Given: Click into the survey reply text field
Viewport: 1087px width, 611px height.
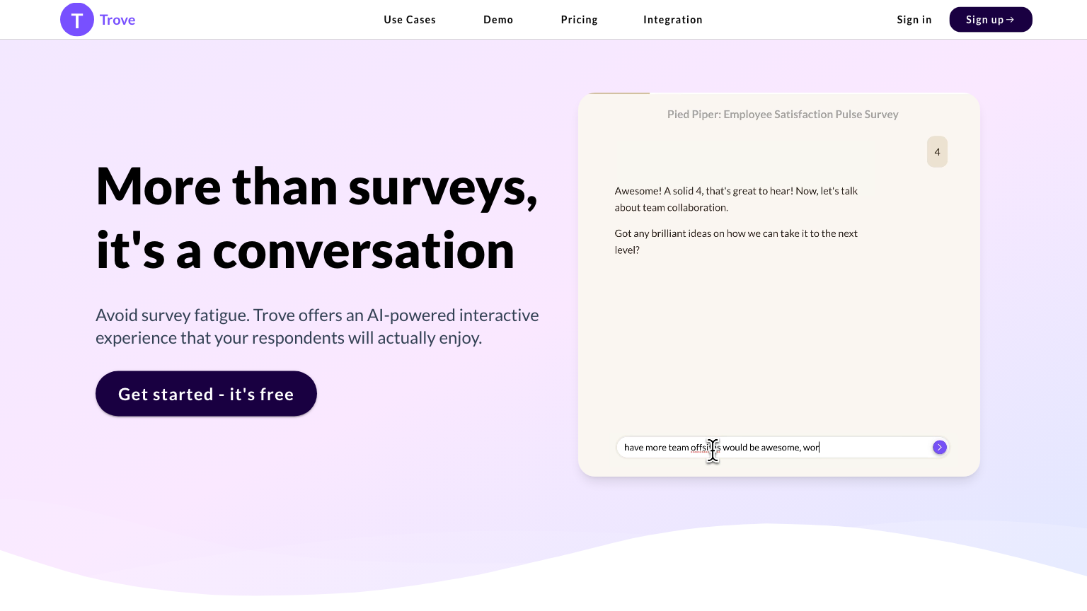Looking at the screenshot, I should [870, 447].
